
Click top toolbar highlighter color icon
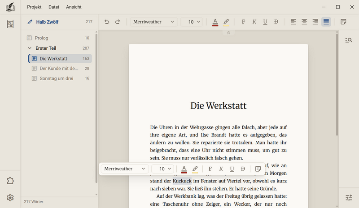tap(226, 22)
